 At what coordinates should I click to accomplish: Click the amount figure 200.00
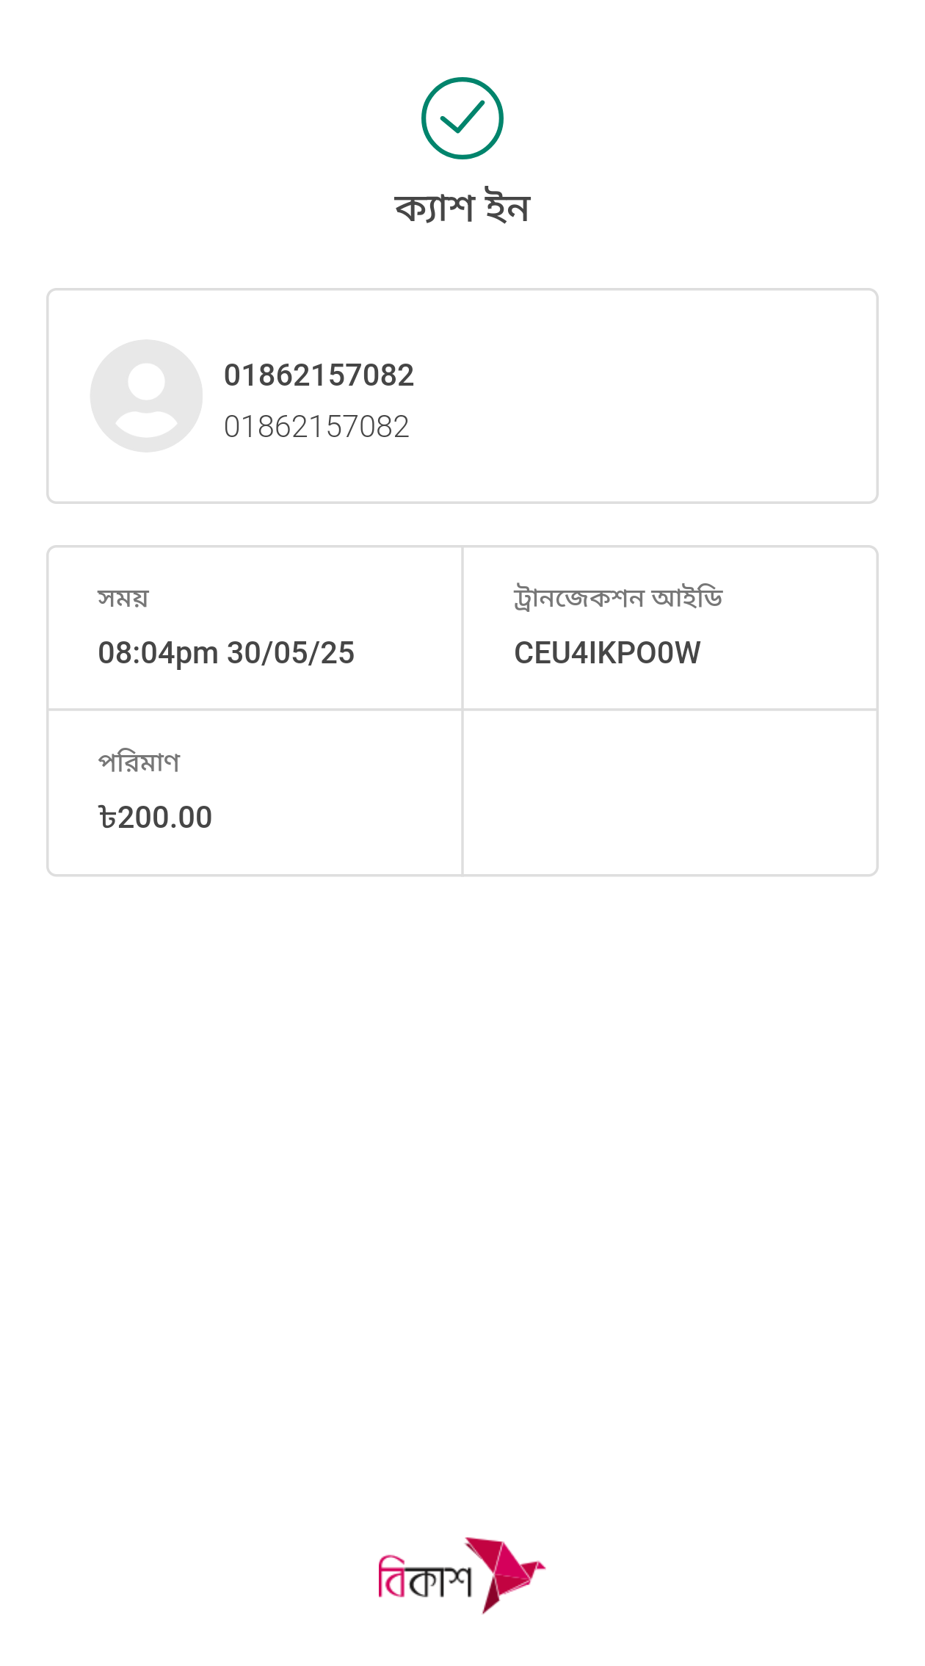coord(165,818)
